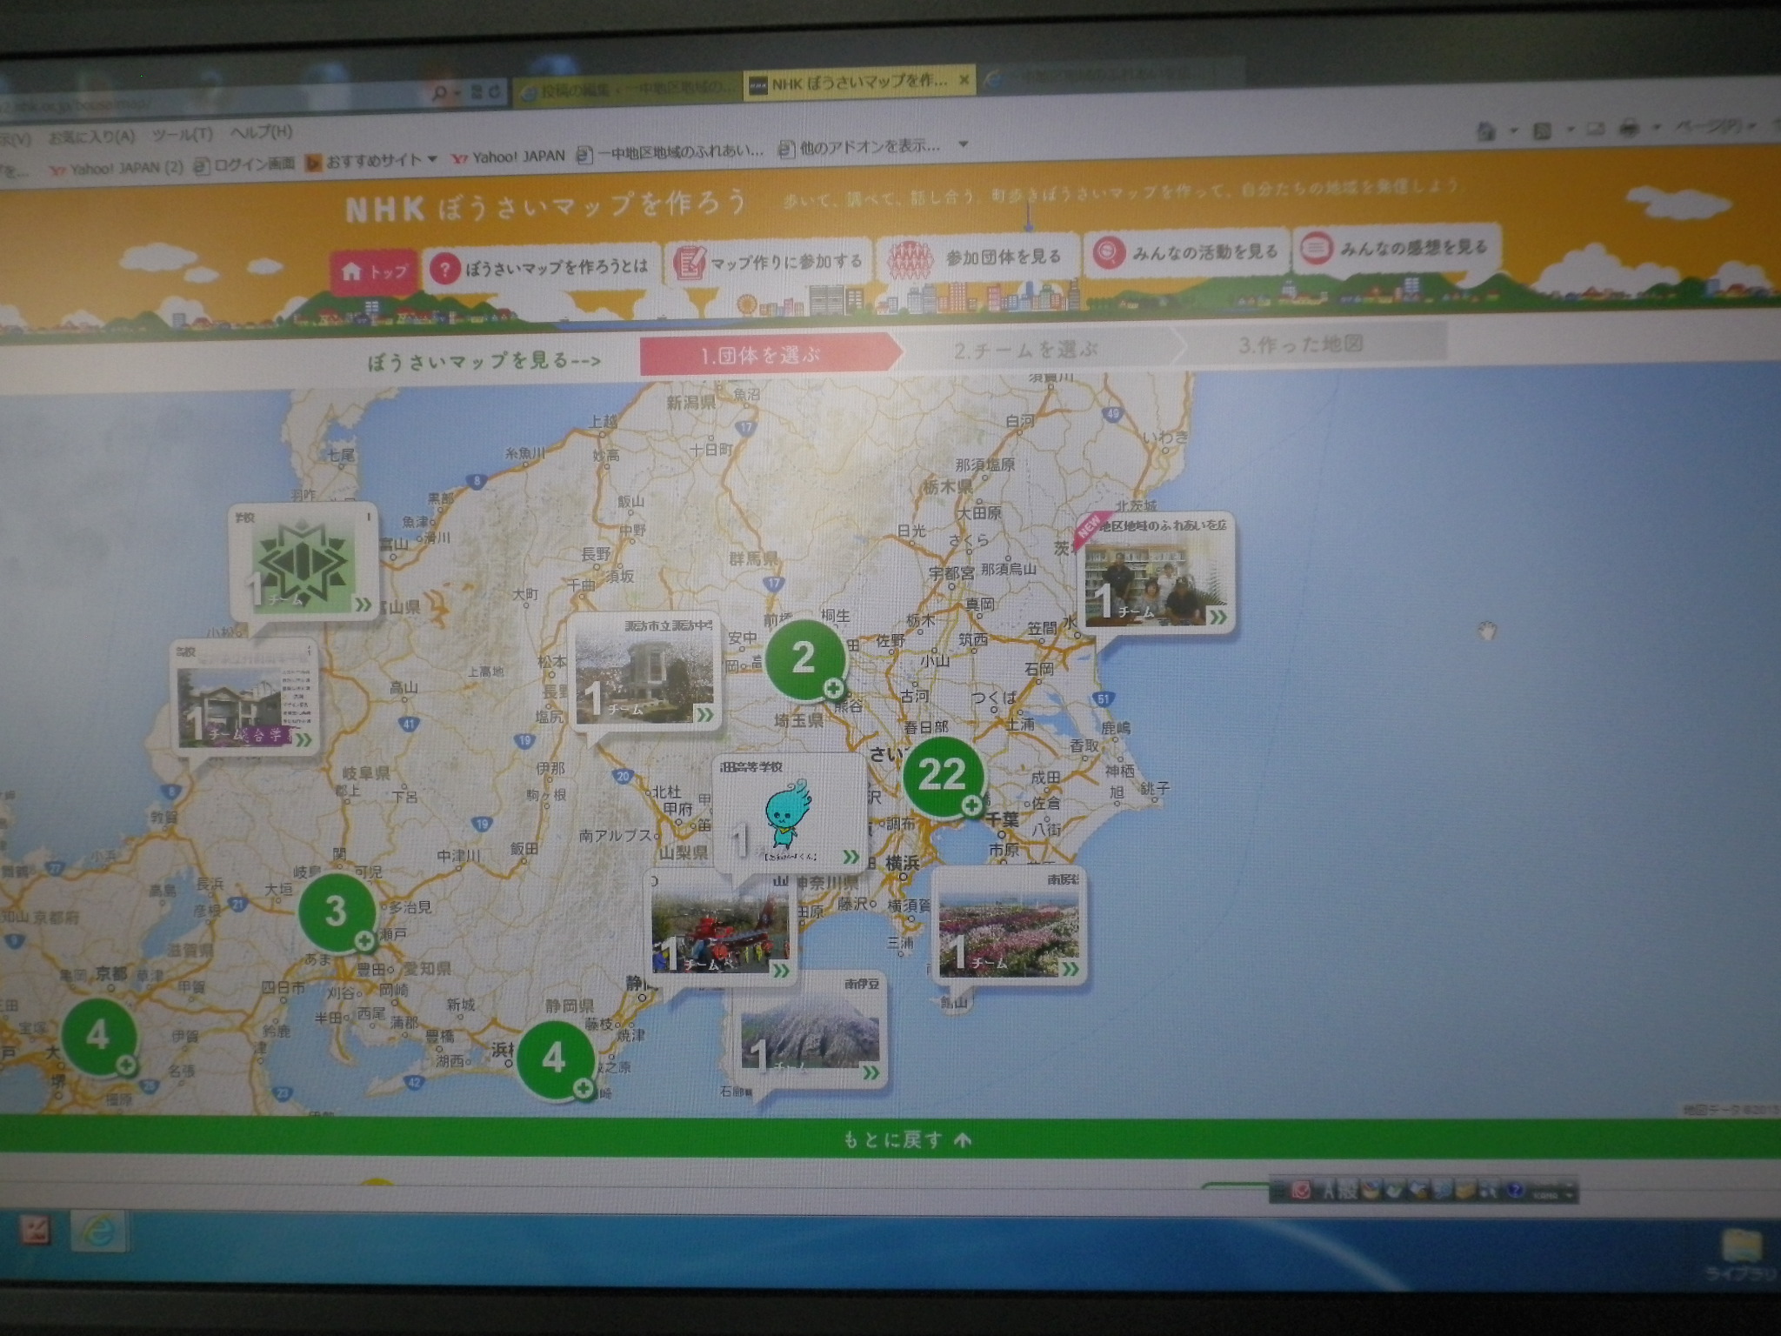Open 一中地区地域のふれあい favorite link
The width and height of the screenshot is (1781, 1336).
(x=670, y=151)
